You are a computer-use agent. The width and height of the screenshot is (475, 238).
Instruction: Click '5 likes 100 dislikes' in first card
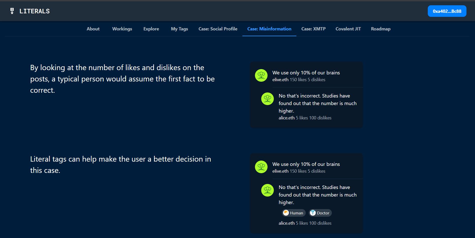[313, 118]
